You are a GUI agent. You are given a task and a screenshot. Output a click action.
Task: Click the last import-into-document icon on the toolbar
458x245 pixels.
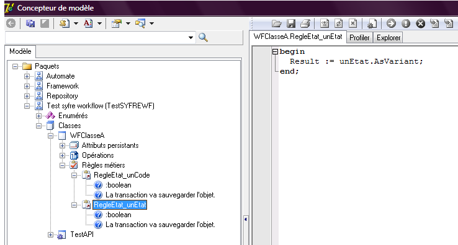click(449, 24)
